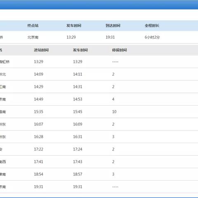
Task: Click the 14:31 departure time
Action: 78,87
